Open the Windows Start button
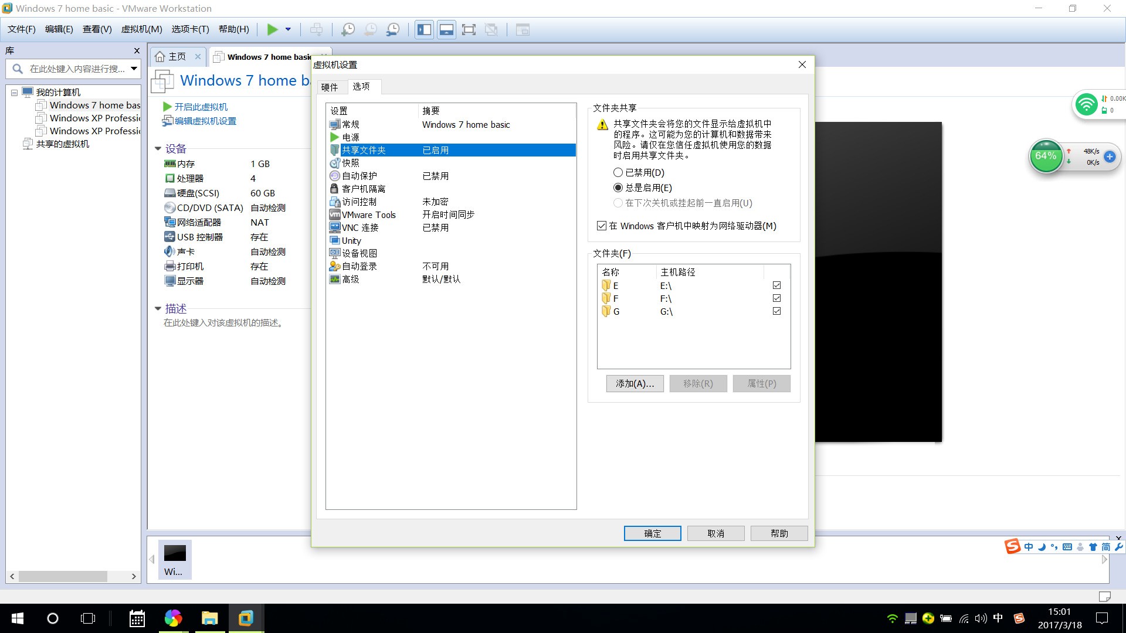 (18, 618)
